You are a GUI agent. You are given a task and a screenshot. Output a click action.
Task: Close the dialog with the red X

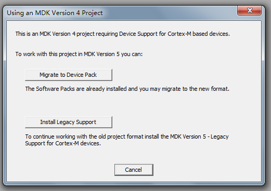click(249, 10)
